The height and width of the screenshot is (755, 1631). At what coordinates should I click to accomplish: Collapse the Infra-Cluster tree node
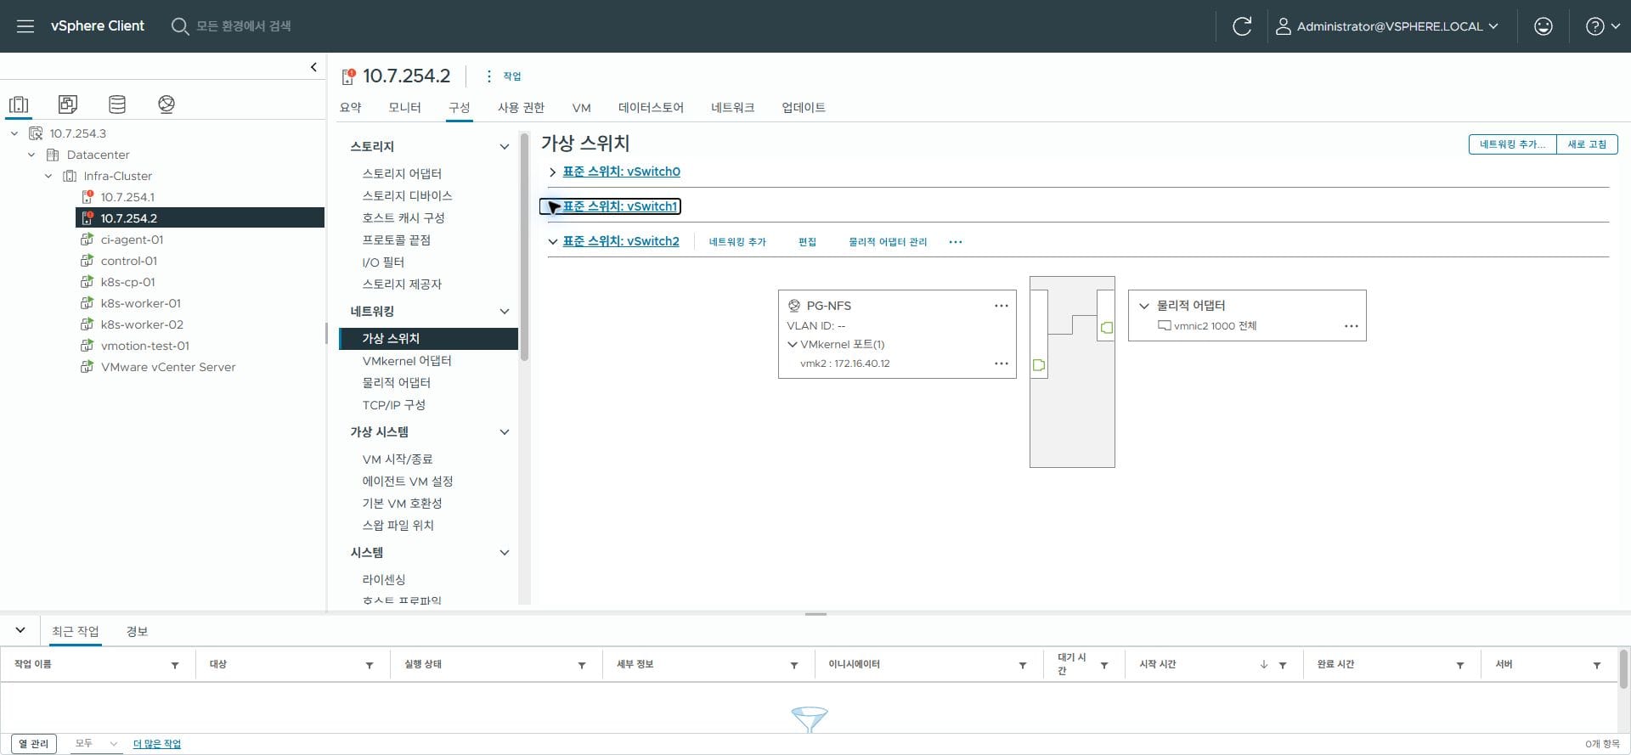[x=48, y=176]
